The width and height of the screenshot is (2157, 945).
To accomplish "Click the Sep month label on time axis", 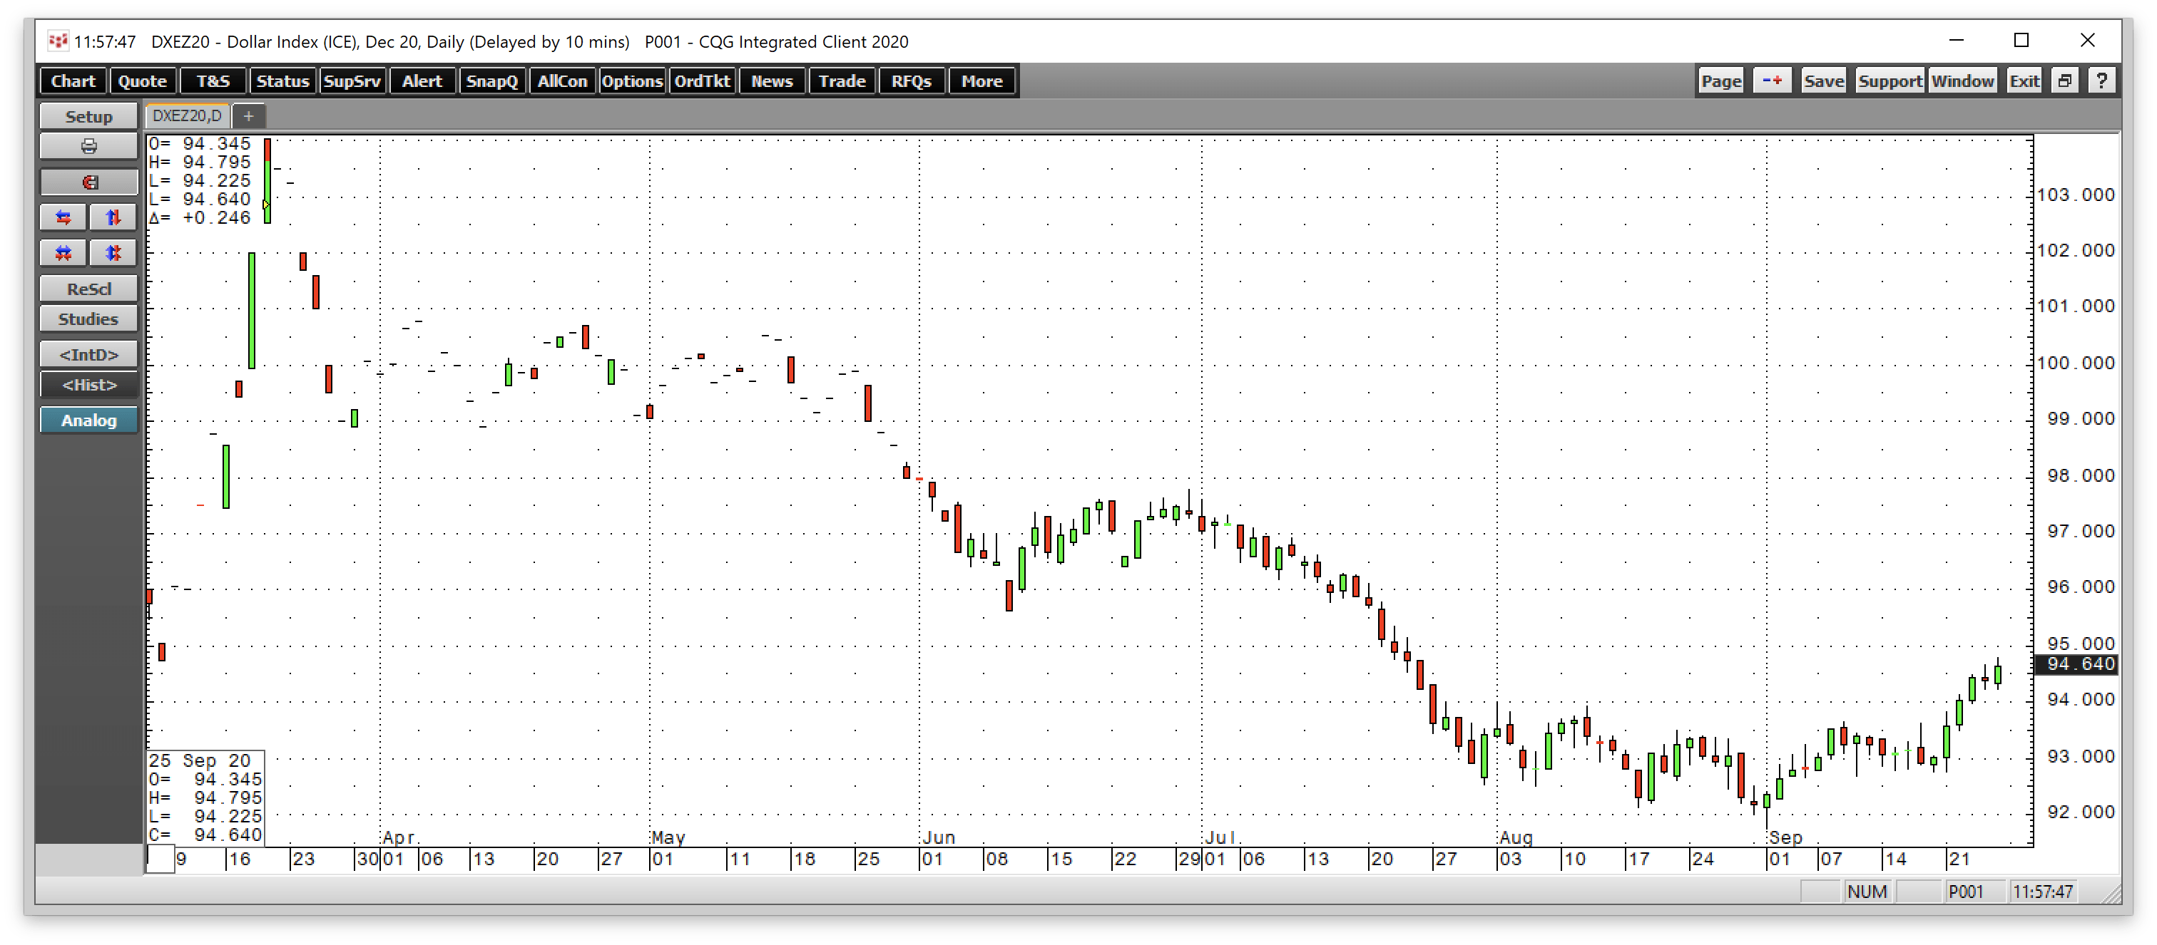I will click(x=1785, y=837).
